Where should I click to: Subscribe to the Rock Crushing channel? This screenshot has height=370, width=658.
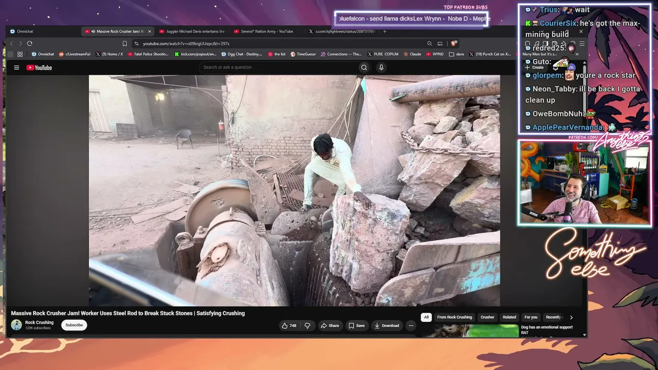pyautogui.click(x=74, y=325)
